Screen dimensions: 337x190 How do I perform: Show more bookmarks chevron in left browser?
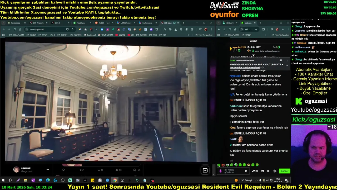[189, 35]
